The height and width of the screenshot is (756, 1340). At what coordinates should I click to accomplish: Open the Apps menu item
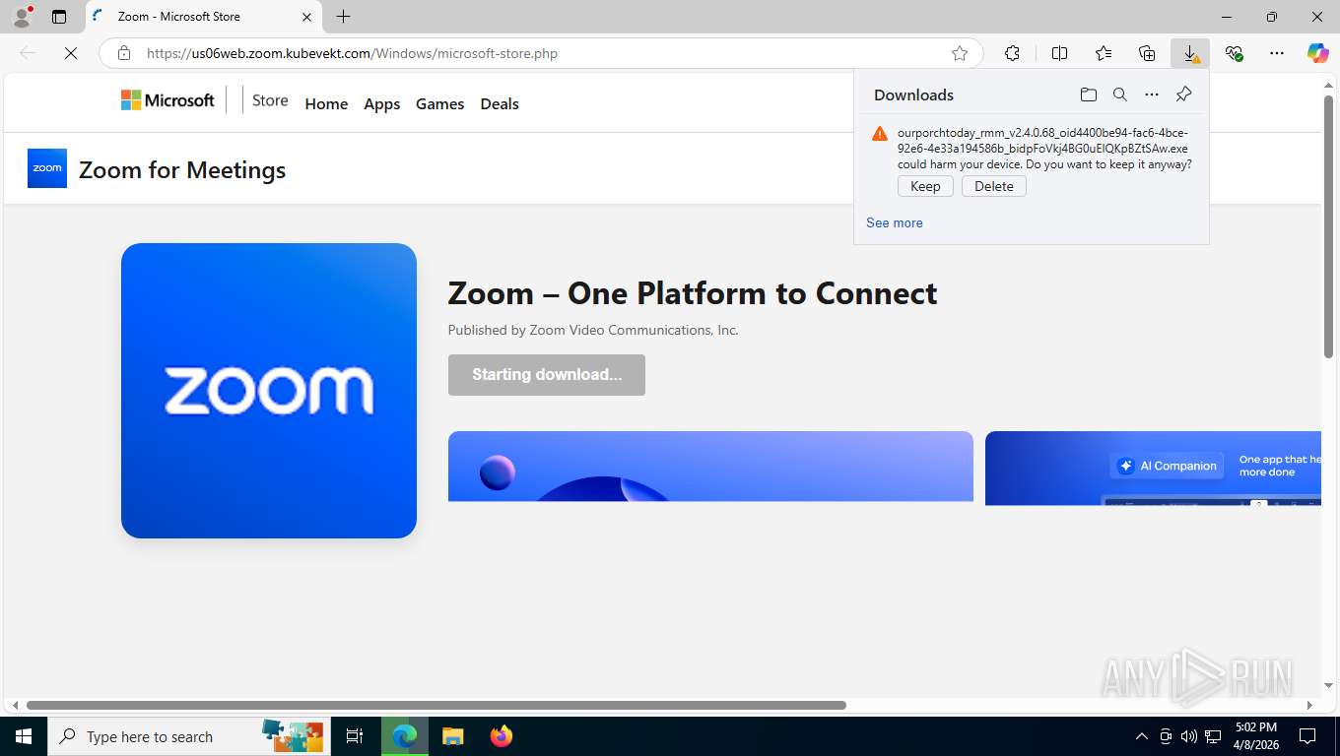point(381,103)
